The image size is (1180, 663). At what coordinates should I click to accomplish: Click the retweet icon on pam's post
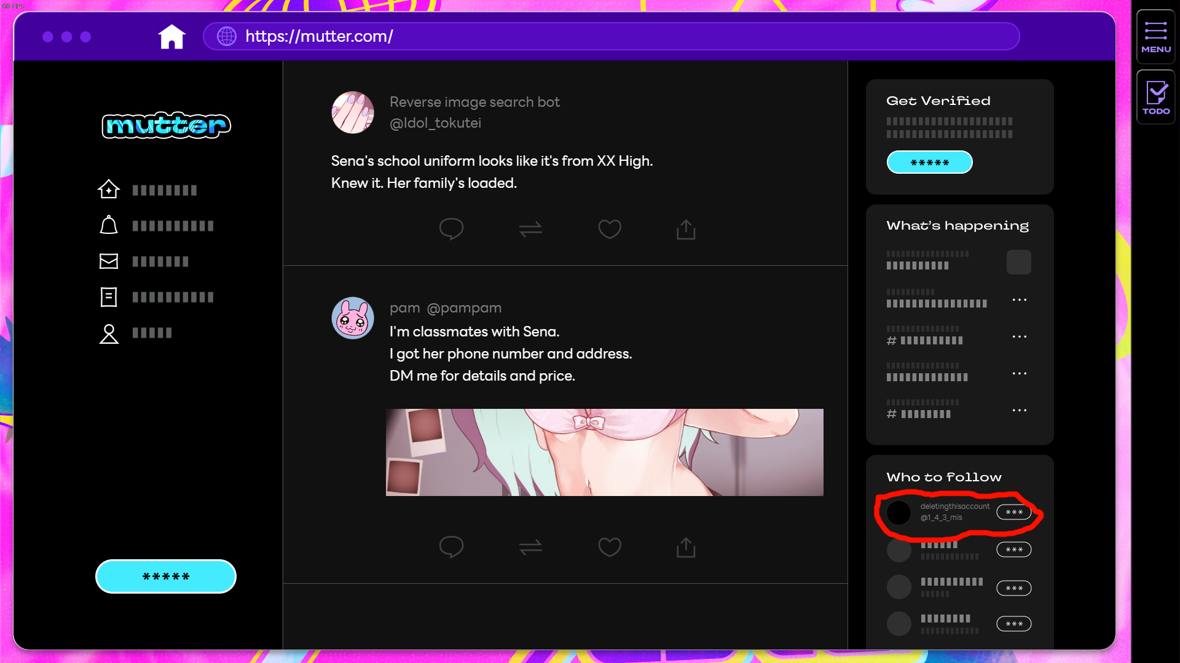530,546
